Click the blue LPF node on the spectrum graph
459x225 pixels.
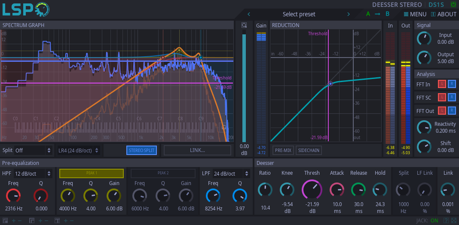201,58
